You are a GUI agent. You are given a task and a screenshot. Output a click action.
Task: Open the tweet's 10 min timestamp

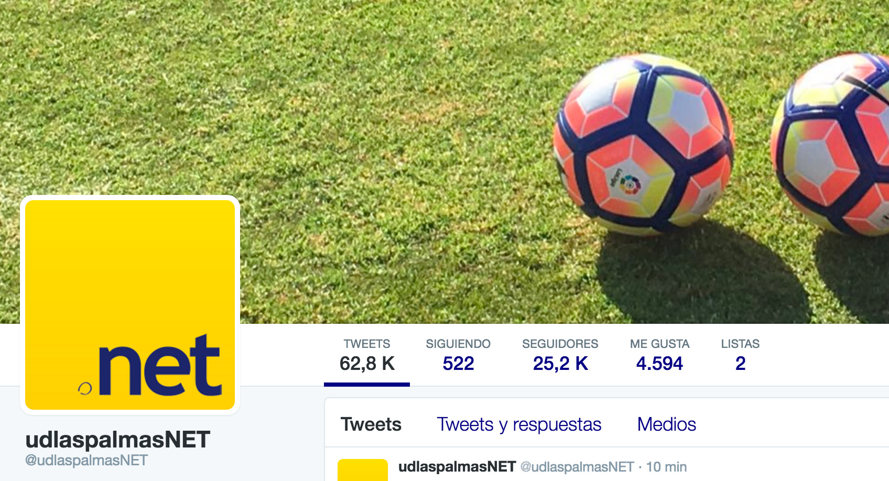(666, 467)
